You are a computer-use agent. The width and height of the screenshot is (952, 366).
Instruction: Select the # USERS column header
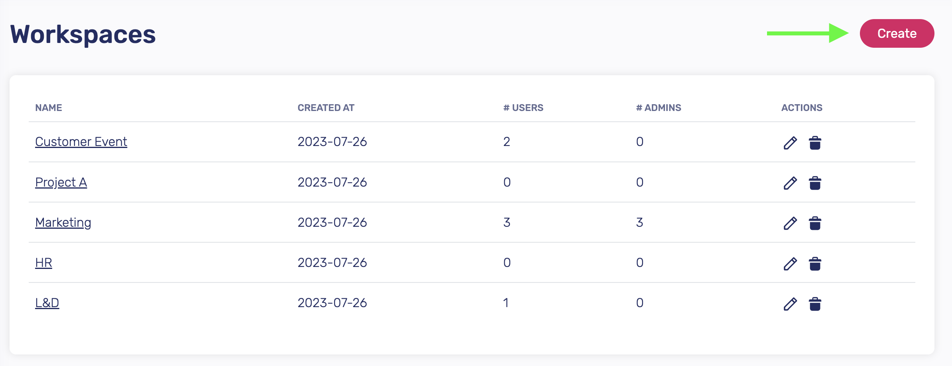tap(523, 108)
